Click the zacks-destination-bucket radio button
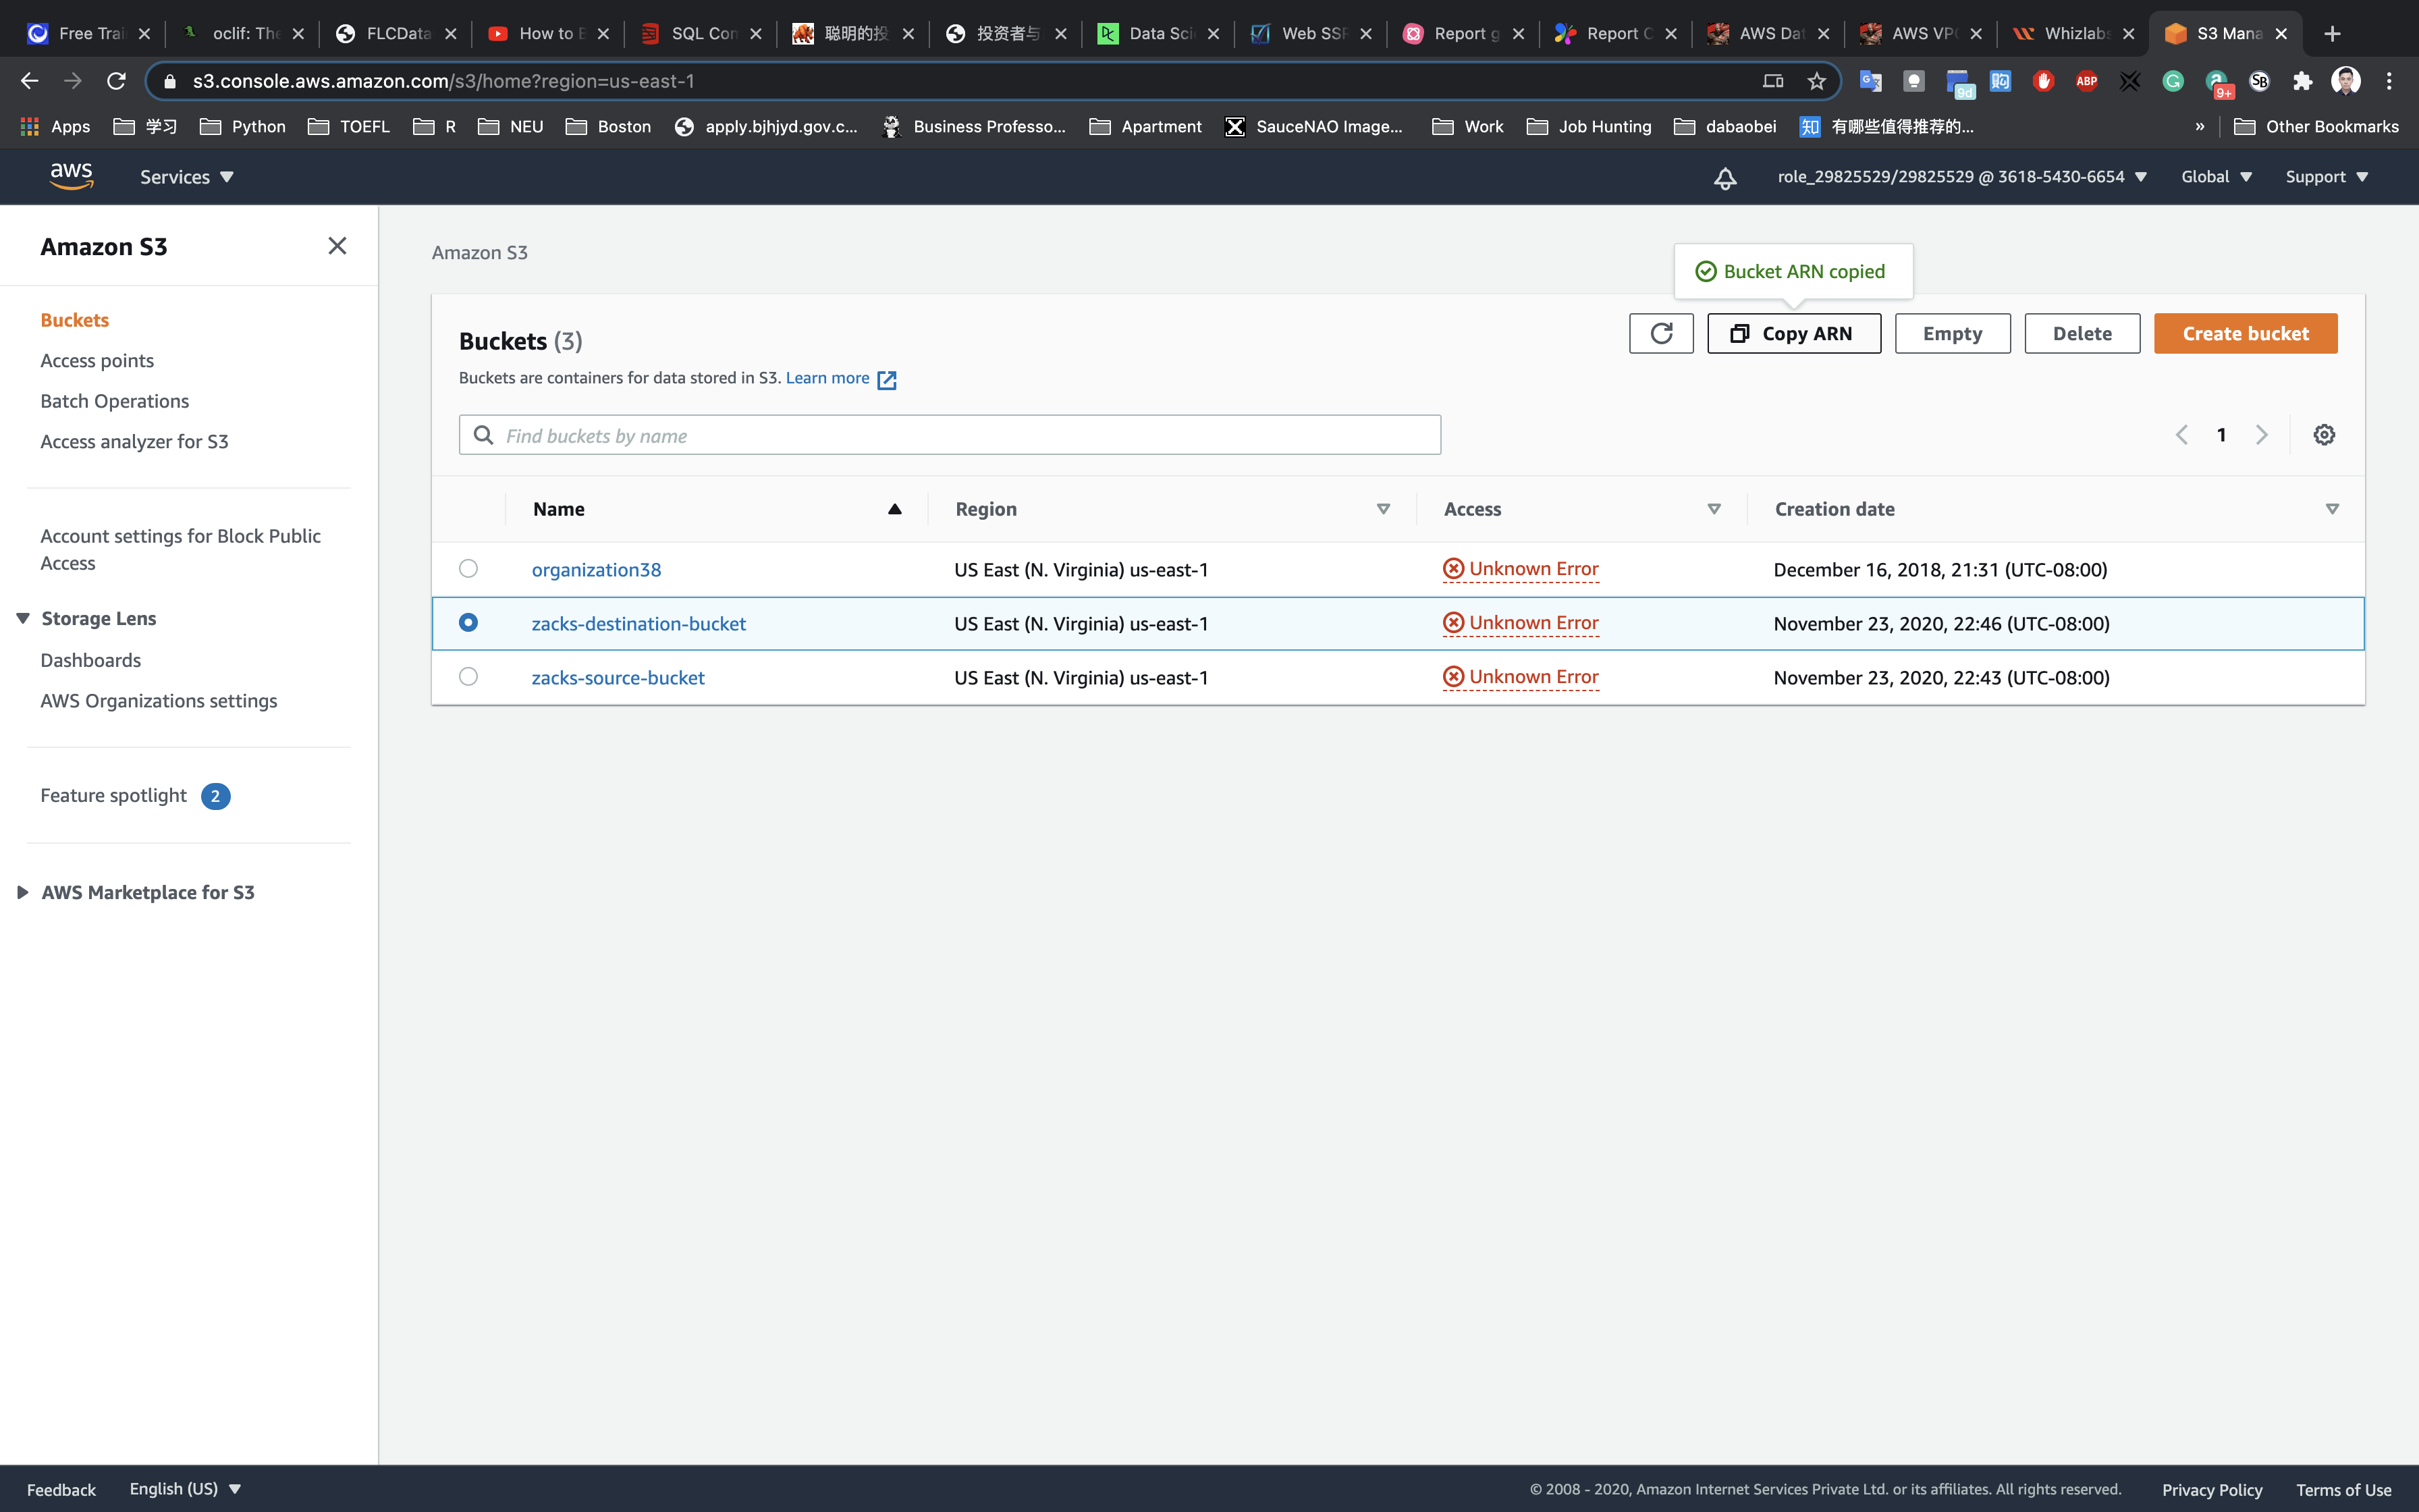This screenshot has width=2419, height=1512. (x=468, y=623)
